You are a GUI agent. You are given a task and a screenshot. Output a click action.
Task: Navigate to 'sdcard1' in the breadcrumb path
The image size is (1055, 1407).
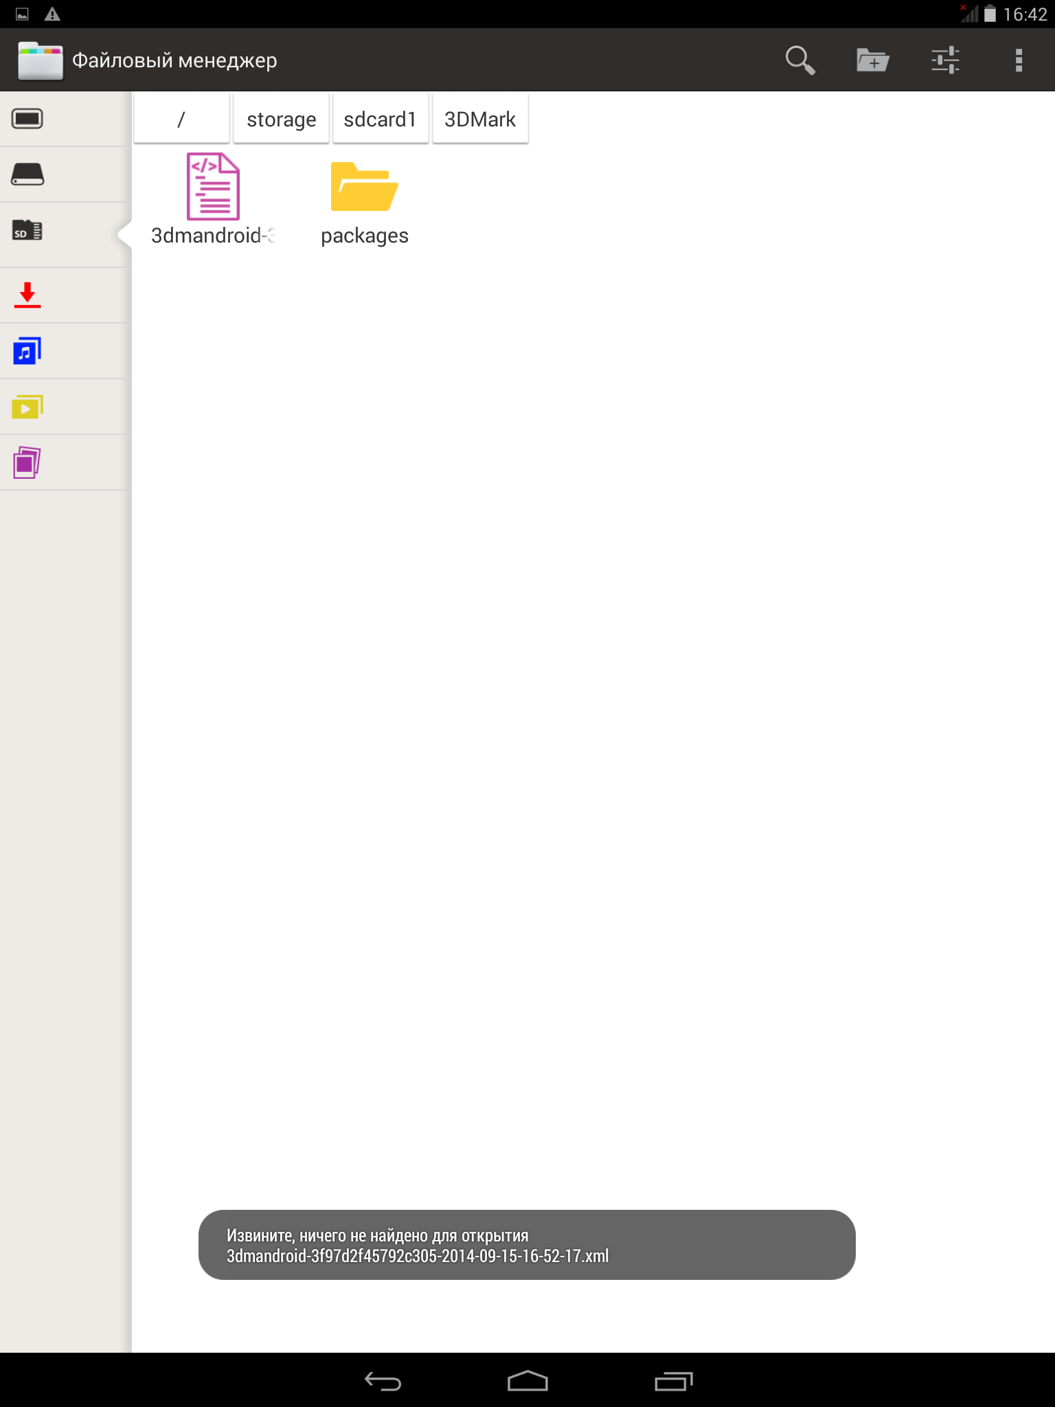(x=381, y=120)
